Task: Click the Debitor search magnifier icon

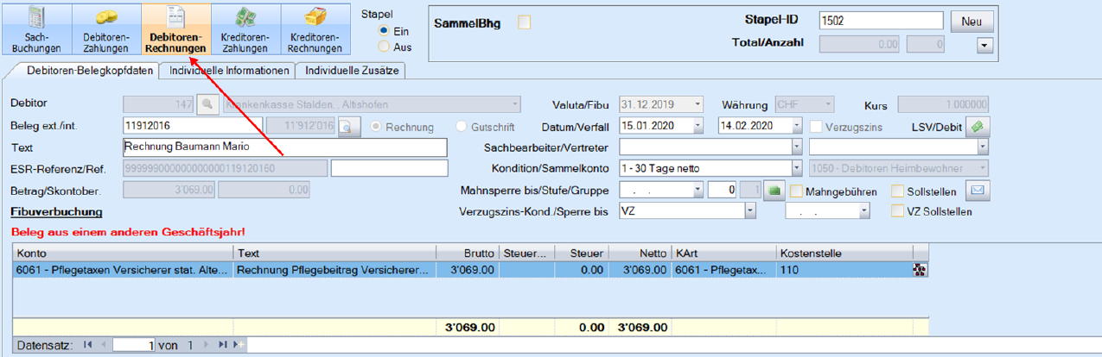Action: (207, 104)
